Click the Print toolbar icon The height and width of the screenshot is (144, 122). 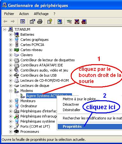click(40, 21)
